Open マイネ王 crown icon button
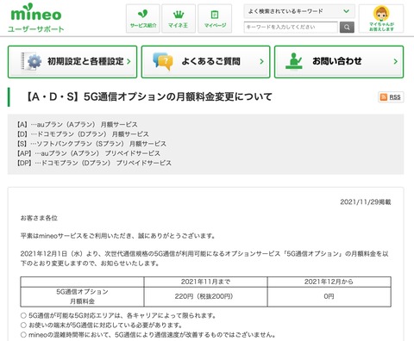This screenshot has height=341, width=414. (x=179, y=18)
